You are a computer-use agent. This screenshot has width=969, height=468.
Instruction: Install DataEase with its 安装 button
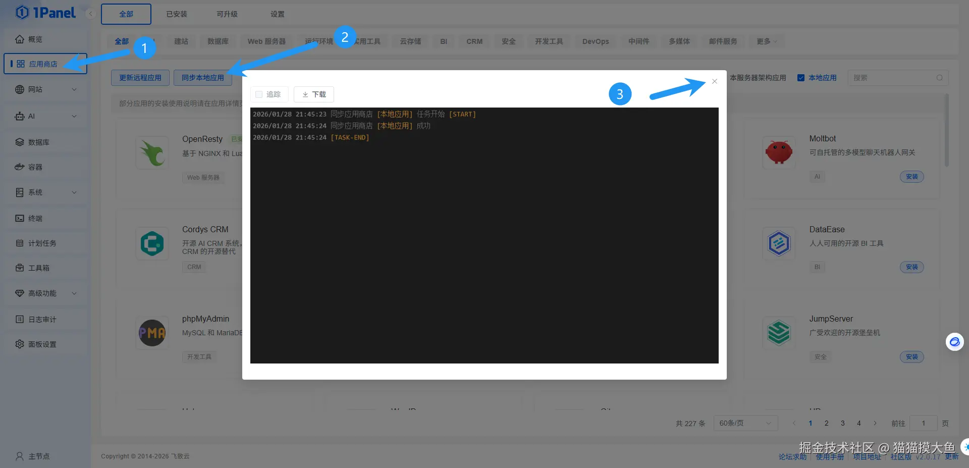tap(912, 267)
